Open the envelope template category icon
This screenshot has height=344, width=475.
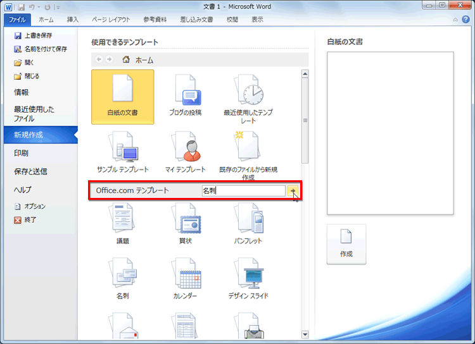(x=123, y=326)
